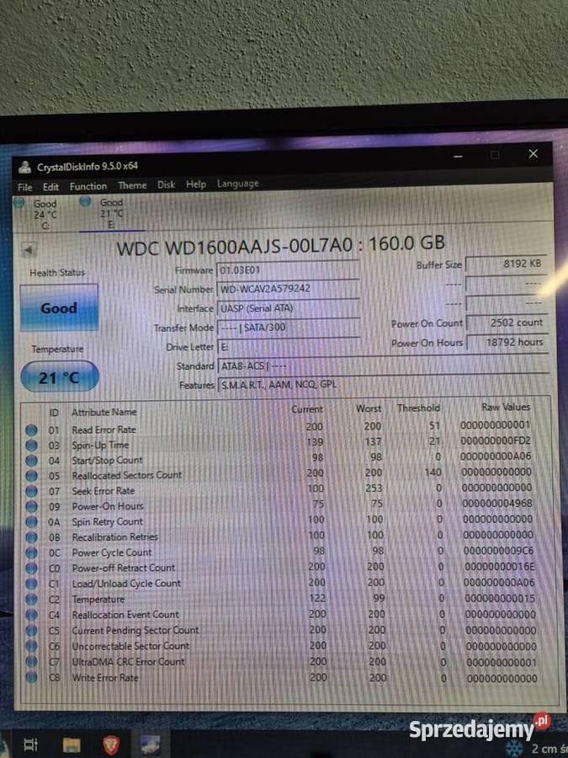Click the Current column header
Image resolution: width=568 pixels, height=758 pixels.
[307, 409]
